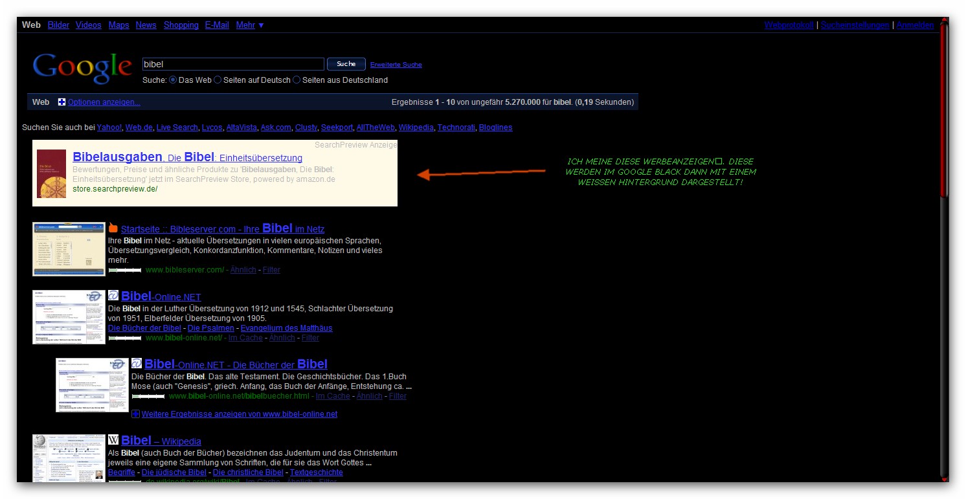The image size is (966, 499).
Task: Open News in top navigation
Action: tap(146, 25)
